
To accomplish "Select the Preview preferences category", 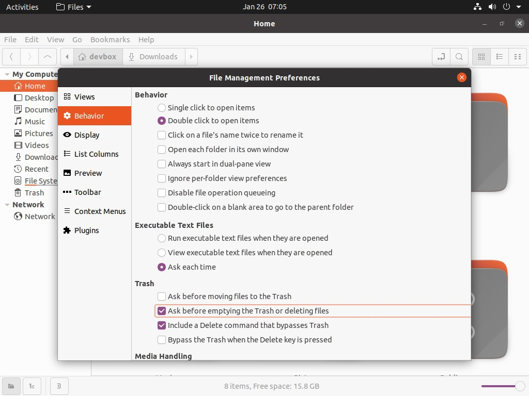I will click(88, 173).
